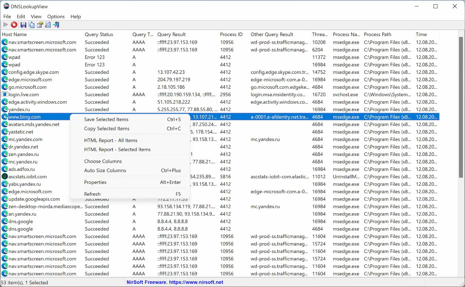The width and height of the screenshot is (465, 287).
Task: Select HTML Report - Selected Items
Action: [x=130, y=149]
